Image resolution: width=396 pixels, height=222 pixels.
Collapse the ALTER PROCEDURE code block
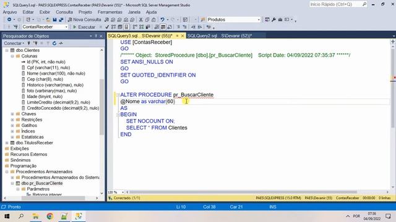[x=118, y=95]
